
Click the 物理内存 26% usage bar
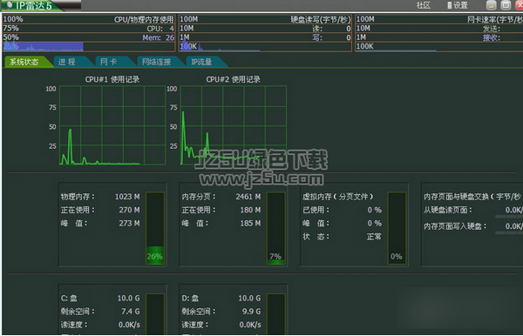pos(155,228)
